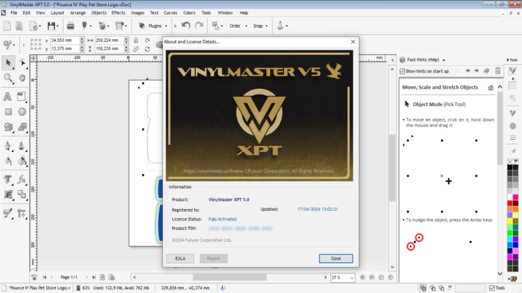This screenshot has width=522, height=293.
Task: Activate the Zoom tool
Action: pyautogui.click(x=8, y=78)
